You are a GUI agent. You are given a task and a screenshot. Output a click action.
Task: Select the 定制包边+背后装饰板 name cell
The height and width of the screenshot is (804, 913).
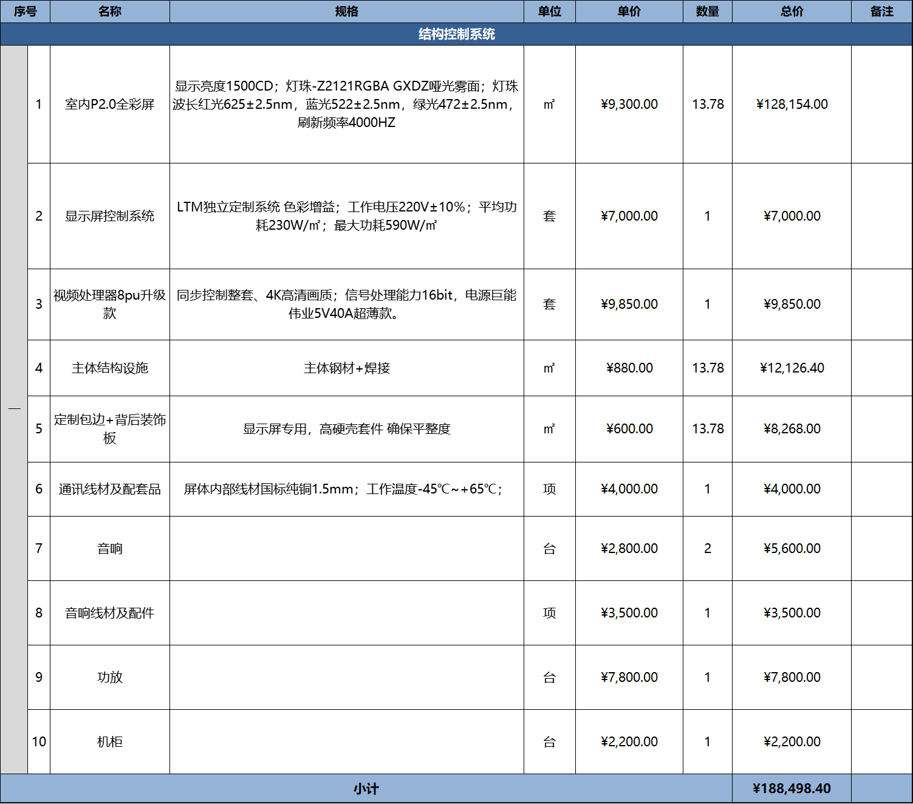click(110, 429)
